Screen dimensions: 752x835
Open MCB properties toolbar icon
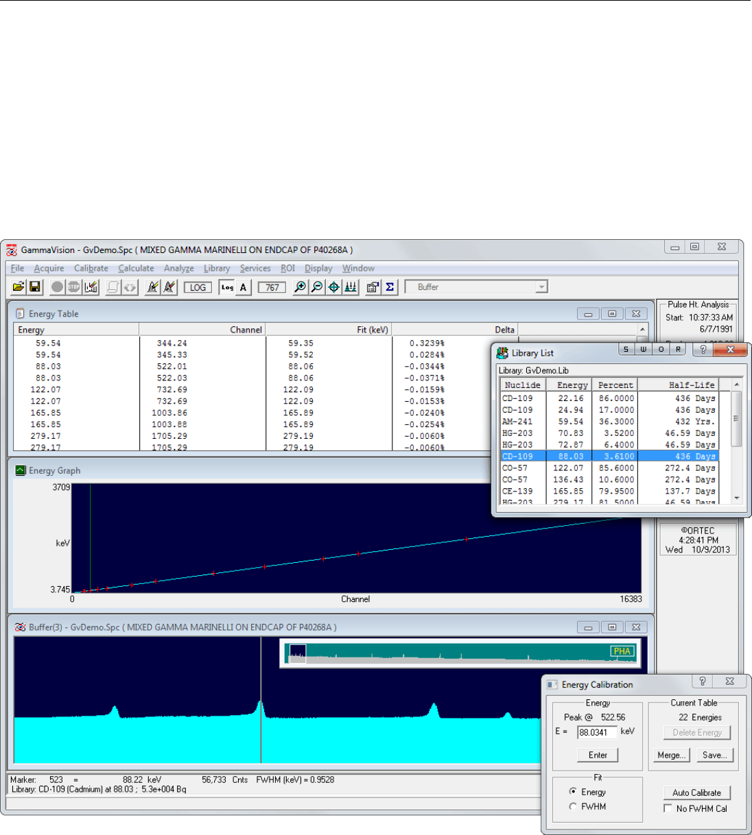point(373,287)
